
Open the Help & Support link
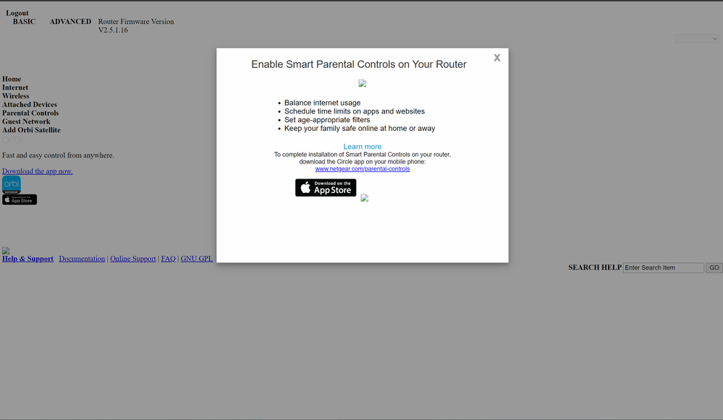click(28, 259)
